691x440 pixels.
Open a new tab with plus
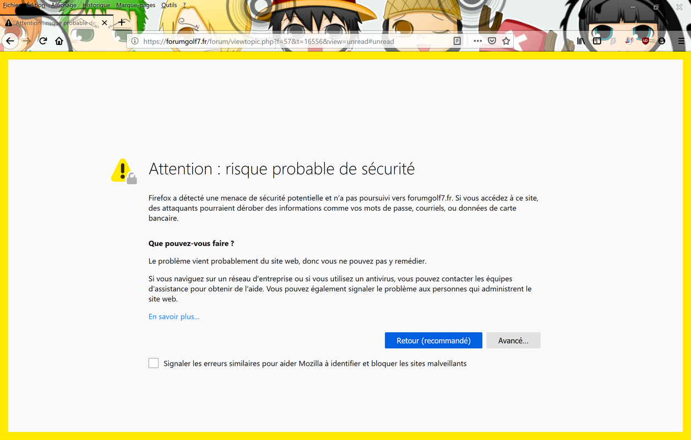[x=122, y=23]
